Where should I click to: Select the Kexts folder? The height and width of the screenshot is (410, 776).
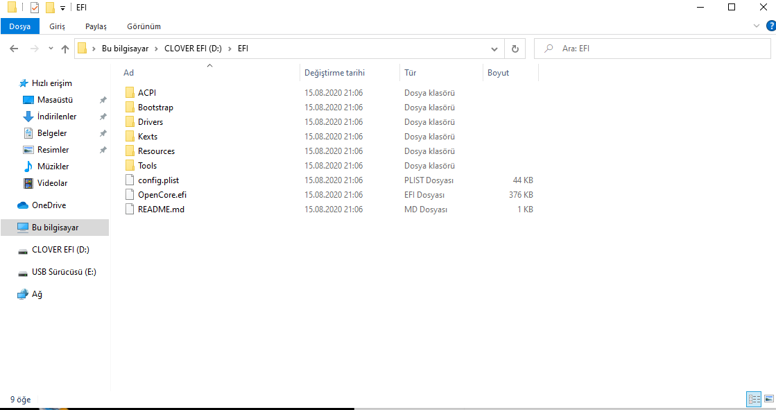pos(148,137)
